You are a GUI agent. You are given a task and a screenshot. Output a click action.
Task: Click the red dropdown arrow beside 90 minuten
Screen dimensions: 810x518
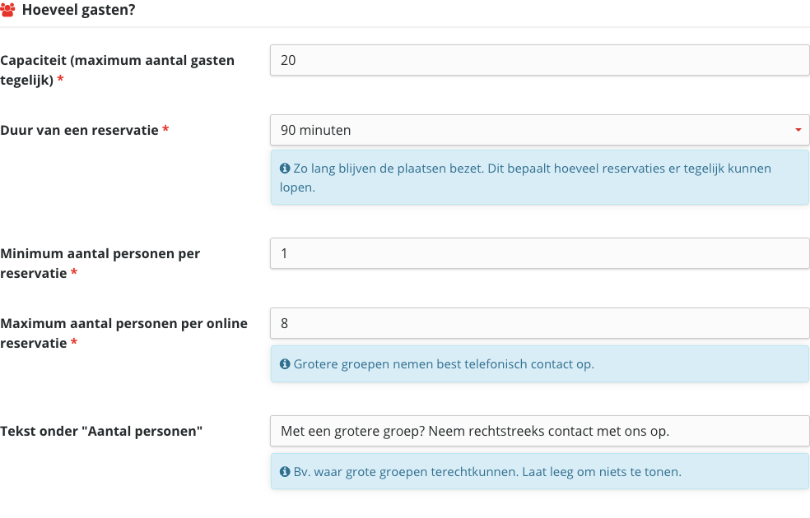coord(798,130)
